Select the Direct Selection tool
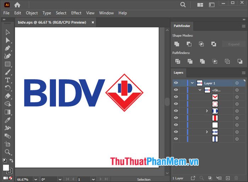Image resolution: width=248 pixels, height=182 pixels. tap(7, 40)
